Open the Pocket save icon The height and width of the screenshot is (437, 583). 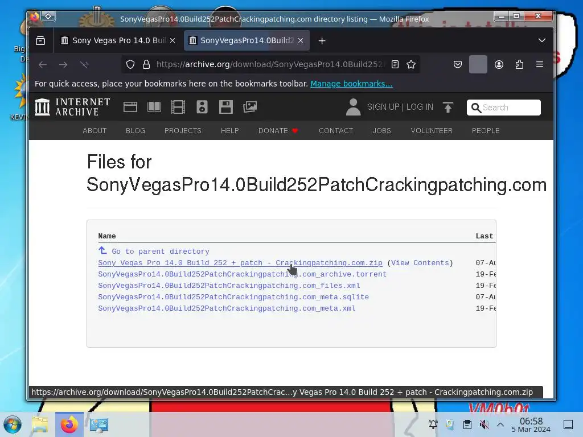click(x=458, y=64)
